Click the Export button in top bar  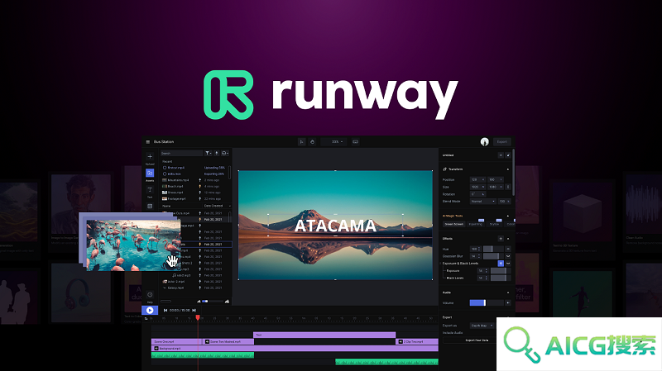[502, 141]
